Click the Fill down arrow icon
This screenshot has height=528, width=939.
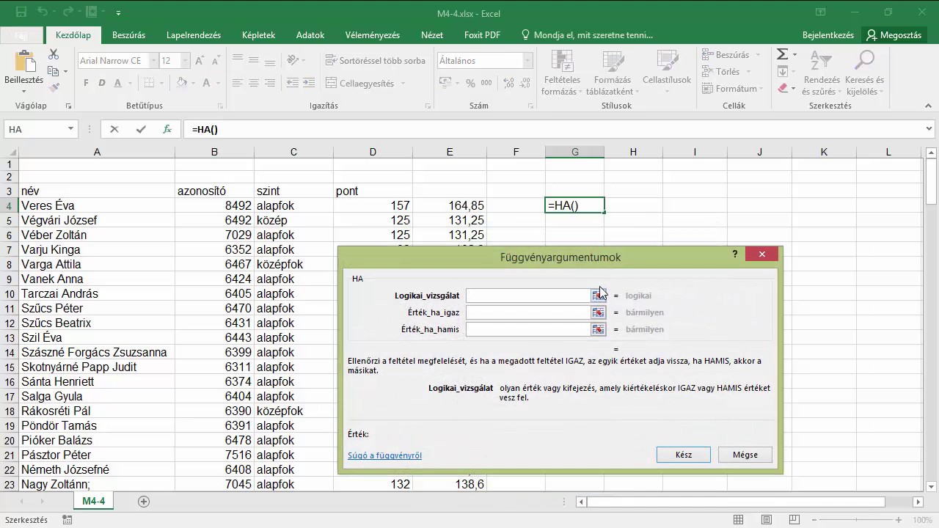pyautogui.click(x=783, y=71)
